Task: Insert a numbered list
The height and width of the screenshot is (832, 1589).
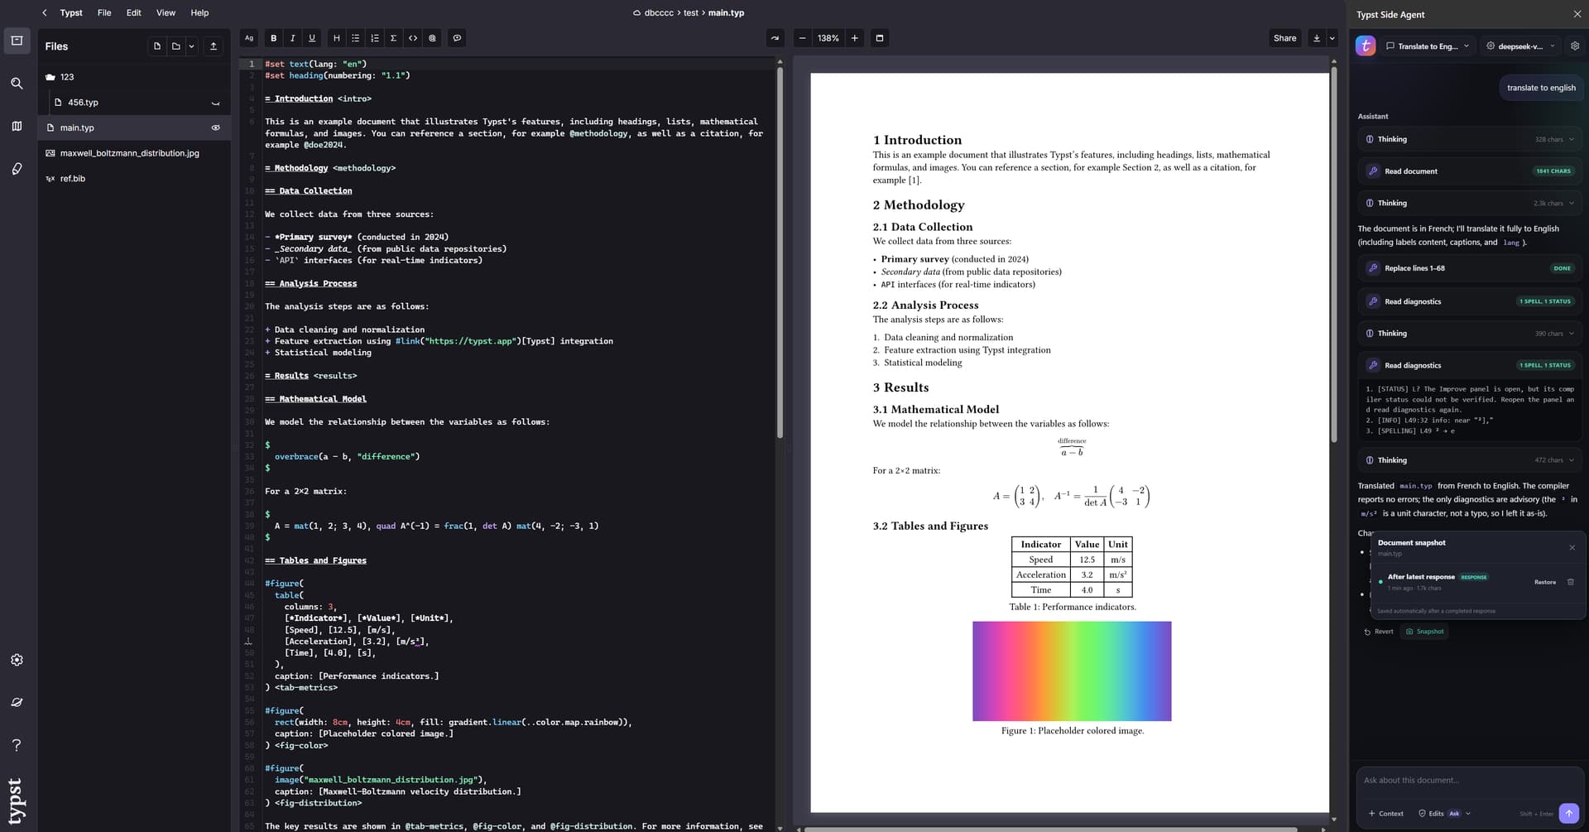Action: click(374, 38)
